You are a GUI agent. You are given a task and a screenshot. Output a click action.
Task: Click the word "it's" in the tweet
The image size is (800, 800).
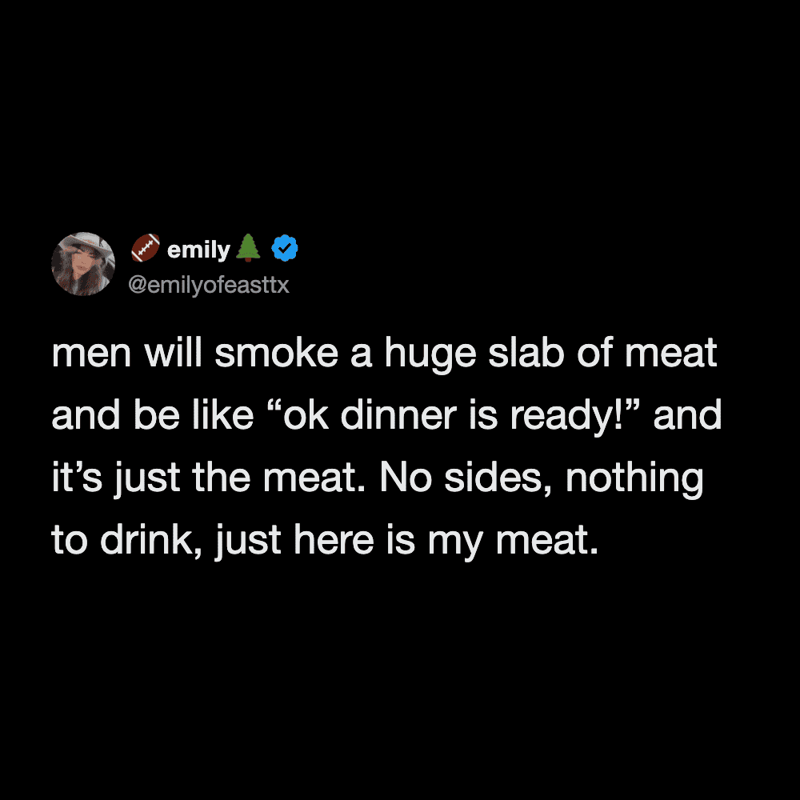tap(71, 479)
